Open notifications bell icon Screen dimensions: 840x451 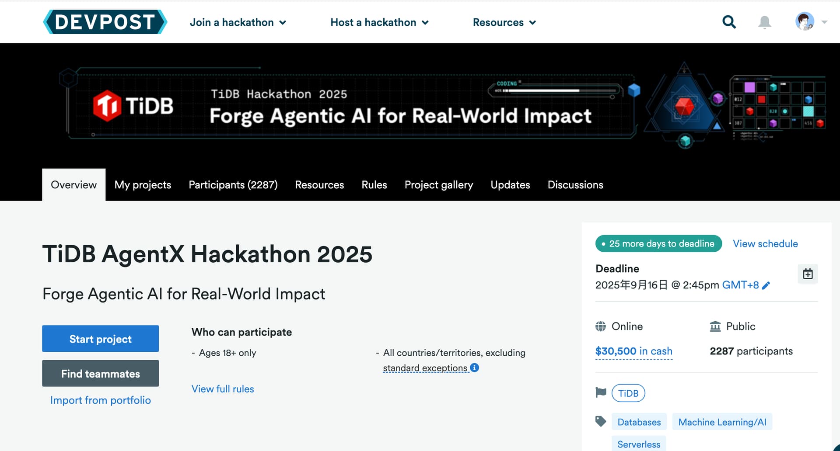[764, 22]
